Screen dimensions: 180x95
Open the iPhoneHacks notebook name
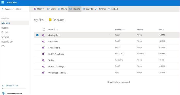(x=54, y=48)
